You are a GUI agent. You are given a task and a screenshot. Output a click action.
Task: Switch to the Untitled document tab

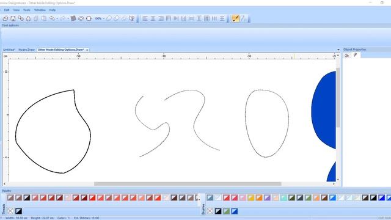(9, 50)
